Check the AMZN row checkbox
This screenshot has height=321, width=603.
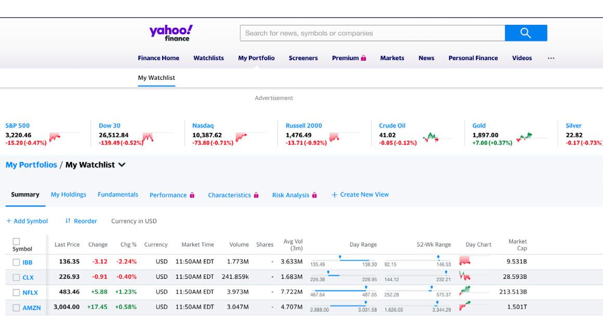pyautogui.click(x=16, y=308)
